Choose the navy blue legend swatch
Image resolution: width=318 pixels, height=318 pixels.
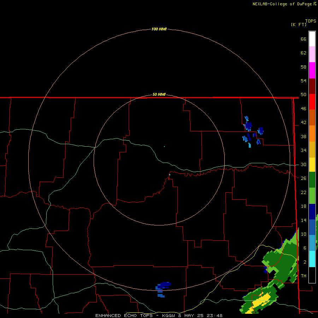point(312,212)
